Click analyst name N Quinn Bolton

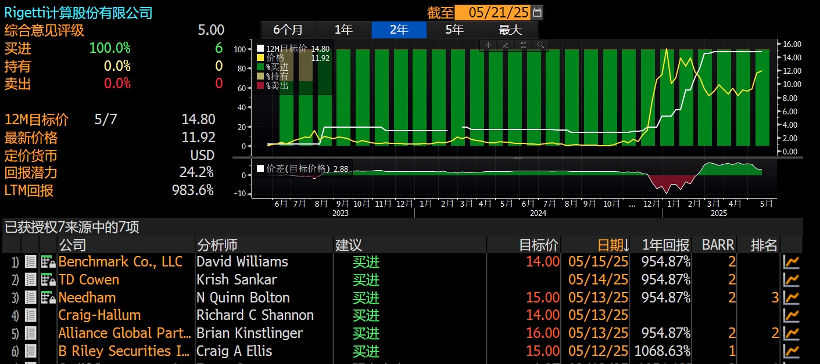[x=243, y=298]
